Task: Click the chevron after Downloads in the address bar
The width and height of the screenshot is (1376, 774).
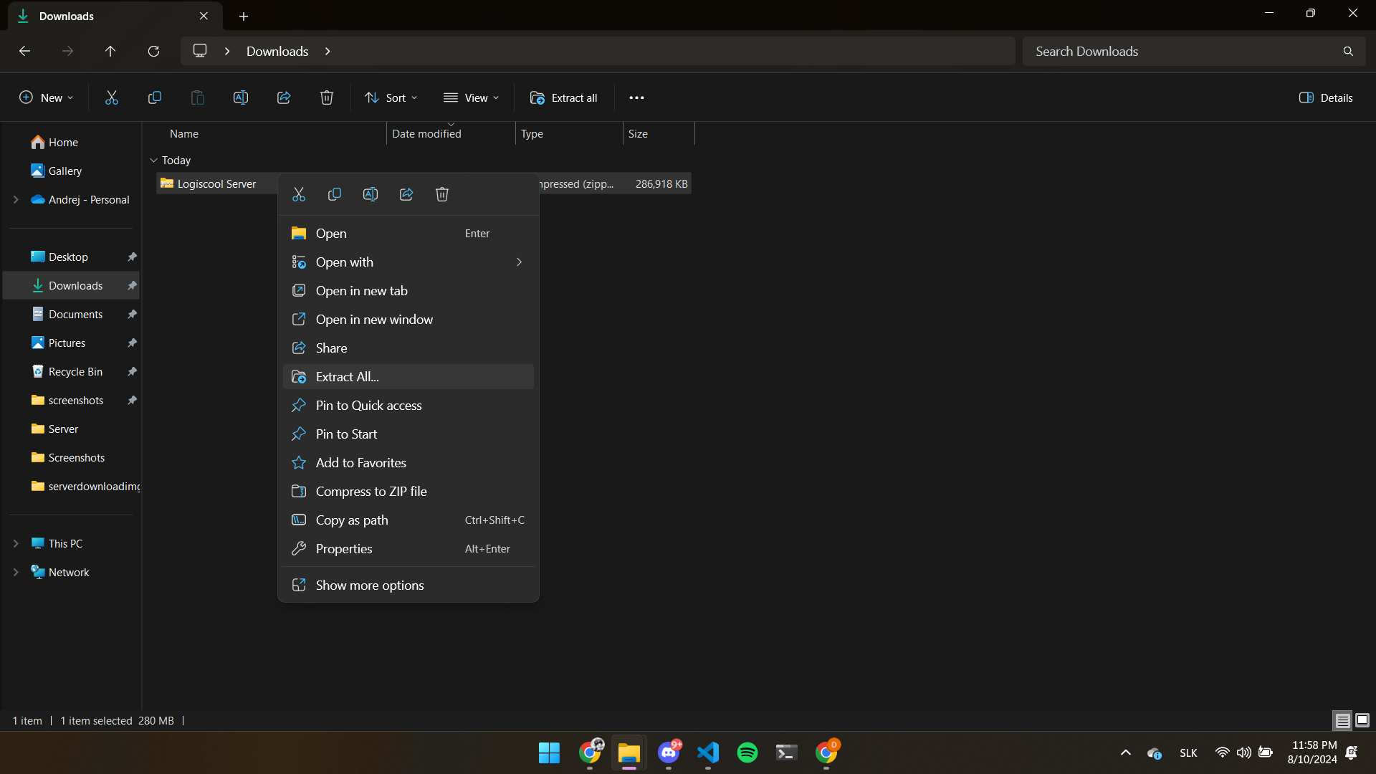Action: [328, 51]
